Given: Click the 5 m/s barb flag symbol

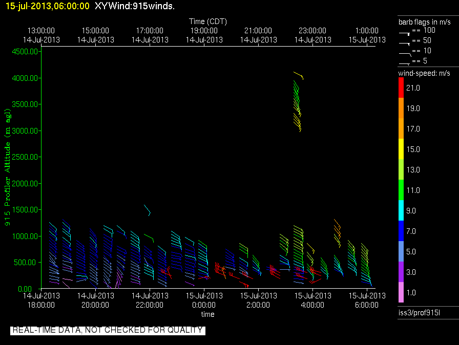Looking at the screenshot, I should coord(404,63).
